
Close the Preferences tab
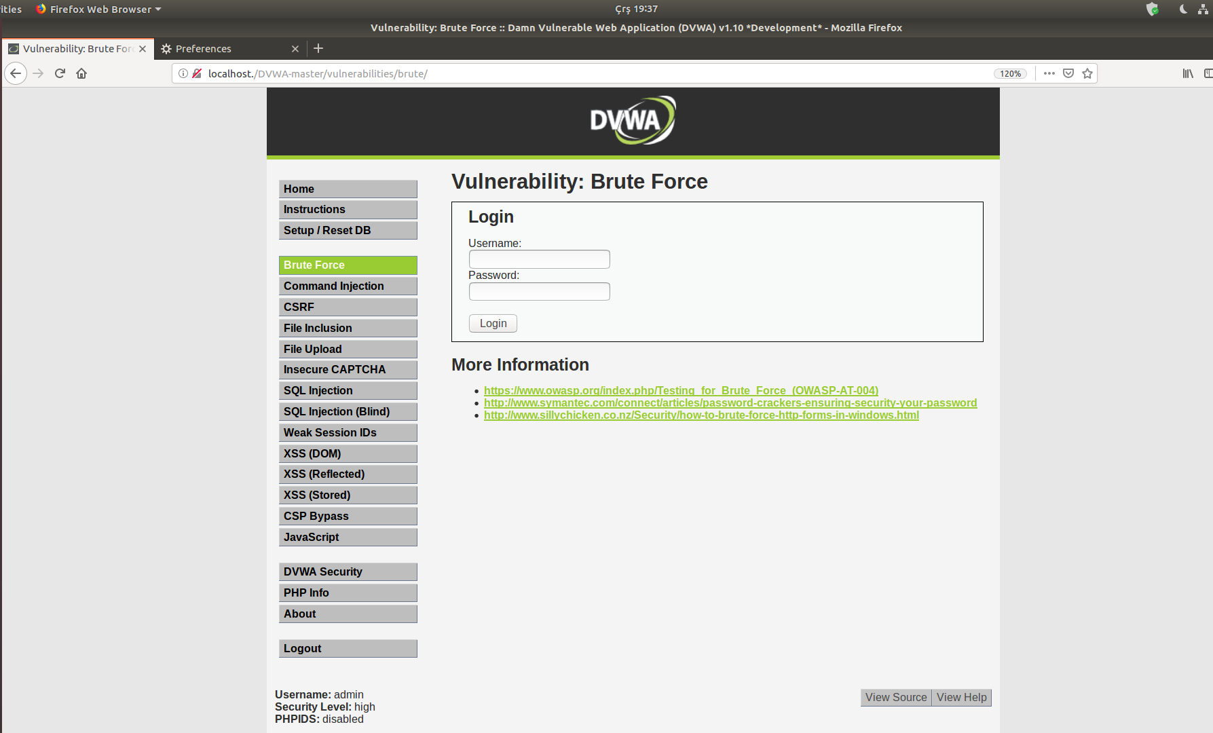point(295,49)
